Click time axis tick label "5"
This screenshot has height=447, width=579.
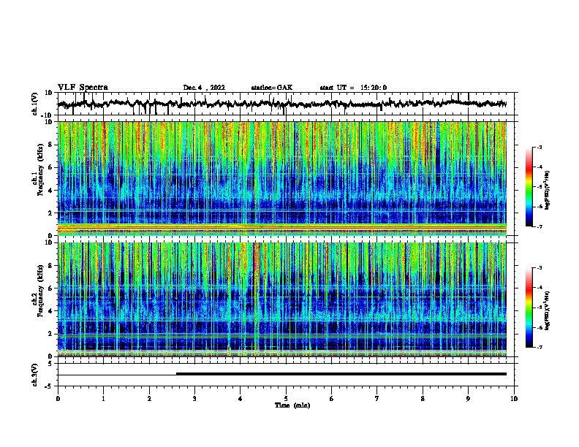click(286, 399)
